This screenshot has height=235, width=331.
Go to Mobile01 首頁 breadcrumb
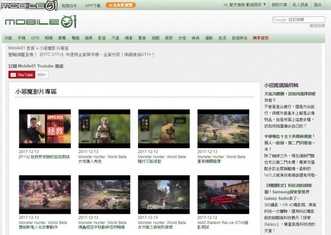21,48
